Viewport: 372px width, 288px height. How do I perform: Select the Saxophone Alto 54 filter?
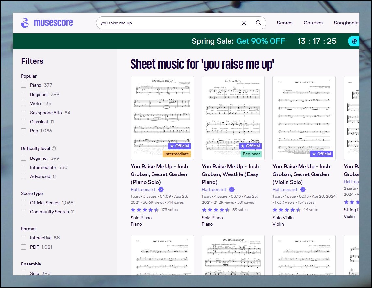(x=23, y=113)
